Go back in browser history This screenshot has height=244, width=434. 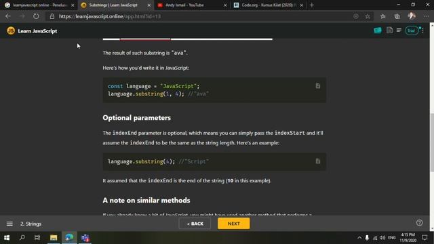tap(7, 16)
